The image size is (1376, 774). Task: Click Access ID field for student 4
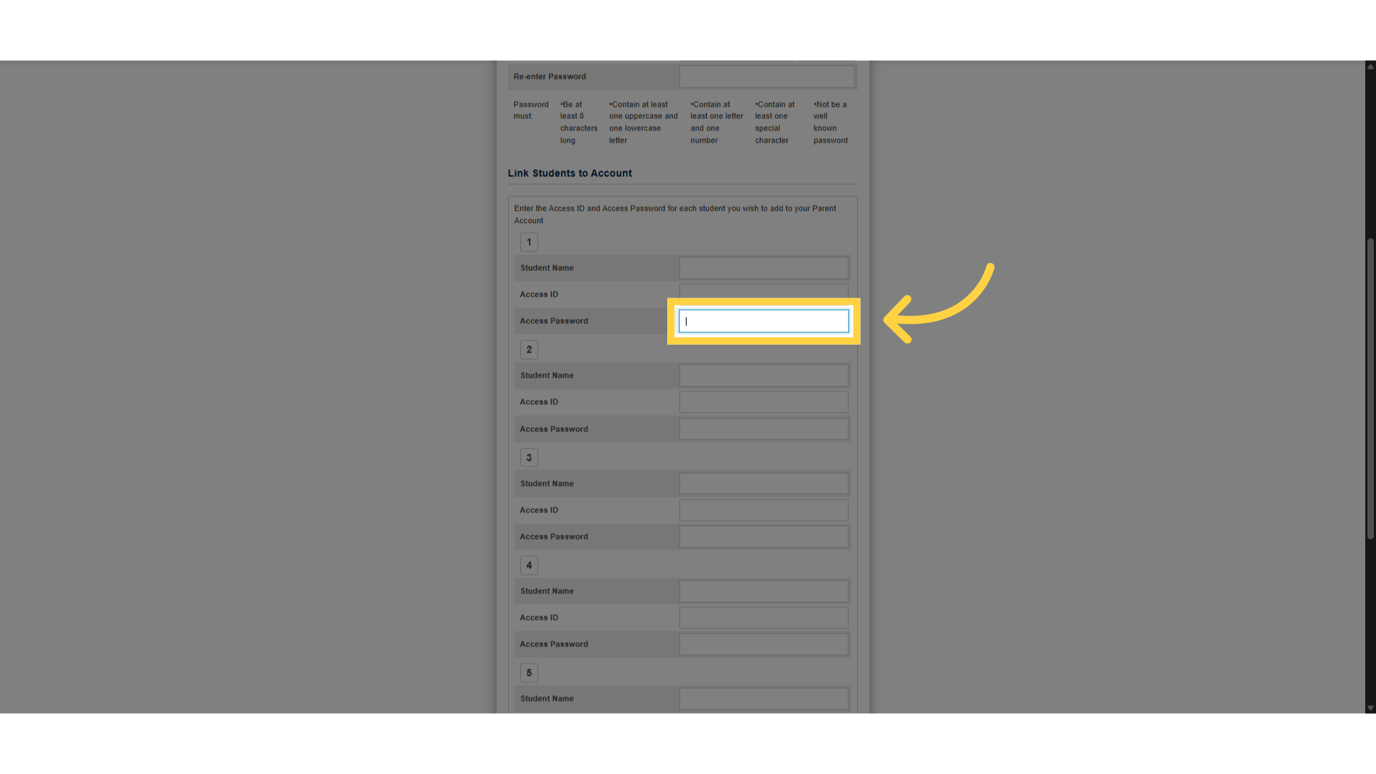point(764,618)
